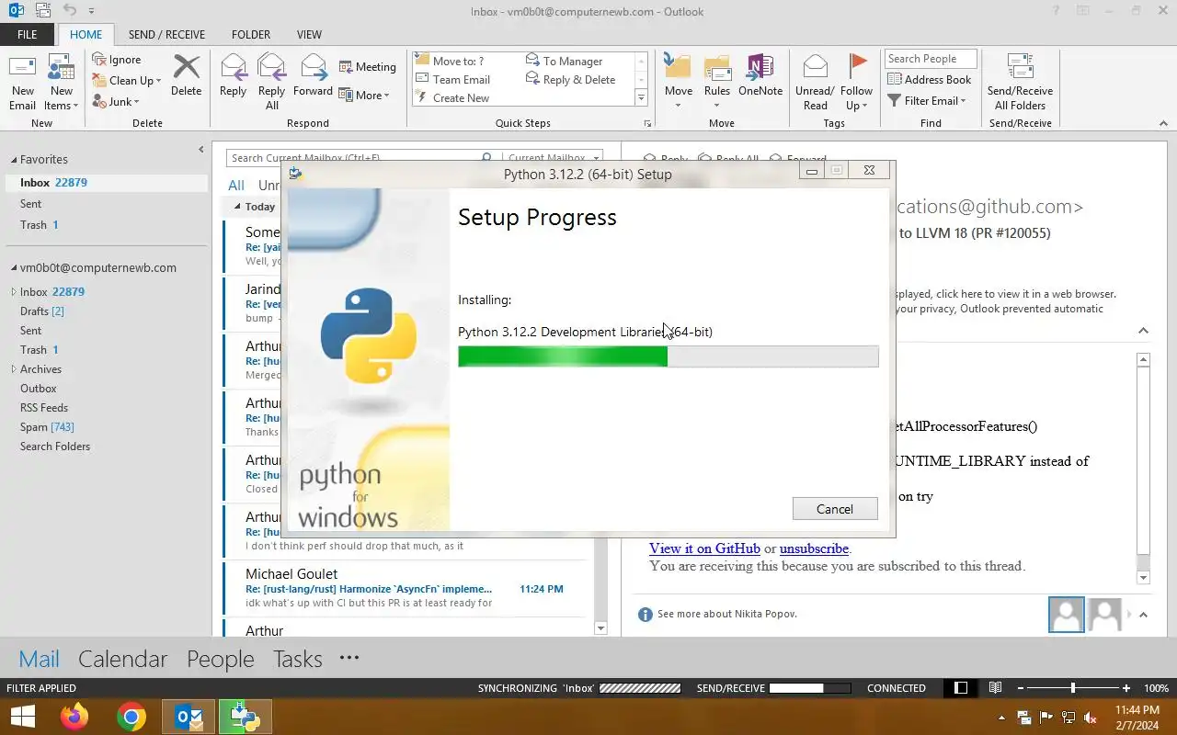Image resolution: width=1177 pixels, height=735 pixels.
Task: Click the first contact photo in people pane
Action: point(1067,614)
